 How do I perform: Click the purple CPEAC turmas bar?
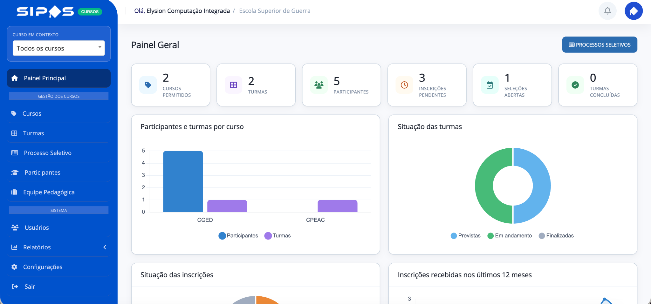337,206
